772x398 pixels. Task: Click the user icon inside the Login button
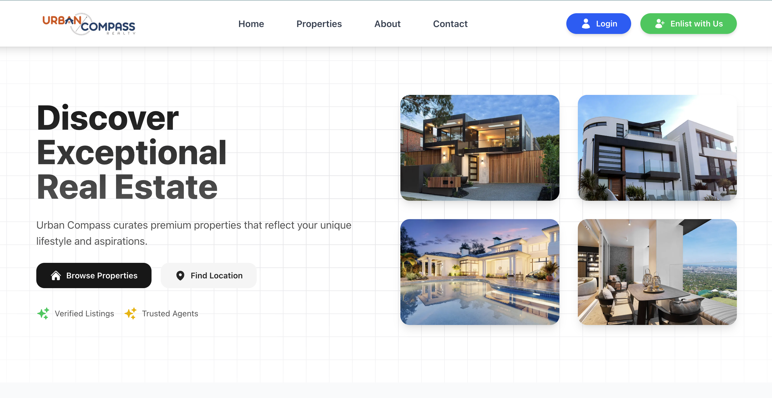586,23
